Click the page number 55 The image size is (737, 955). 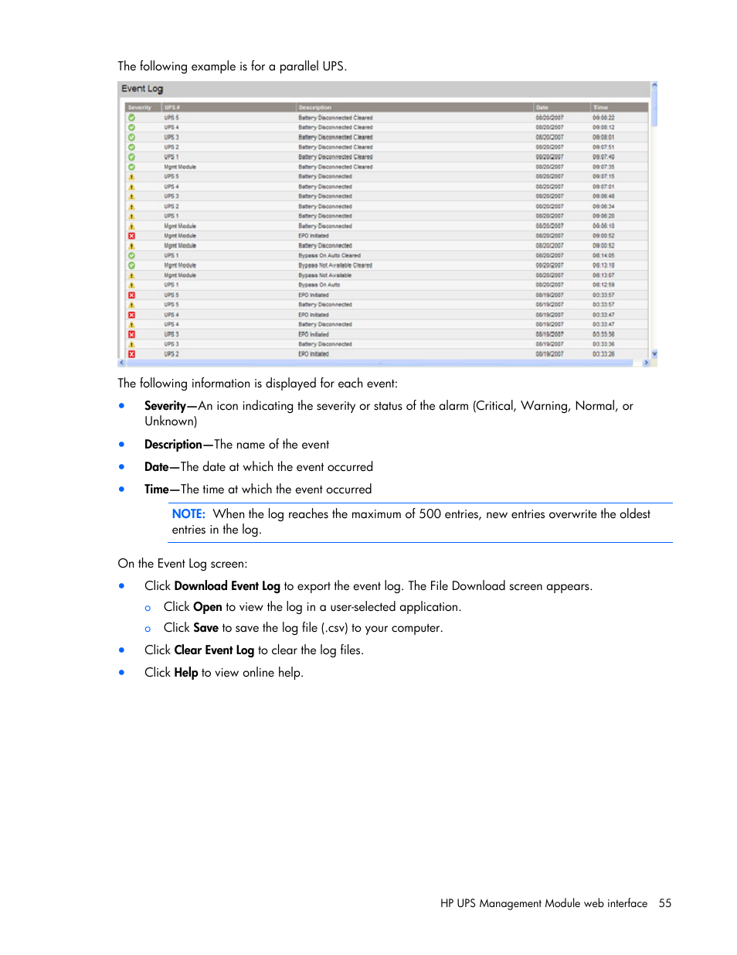click(665, 903)
